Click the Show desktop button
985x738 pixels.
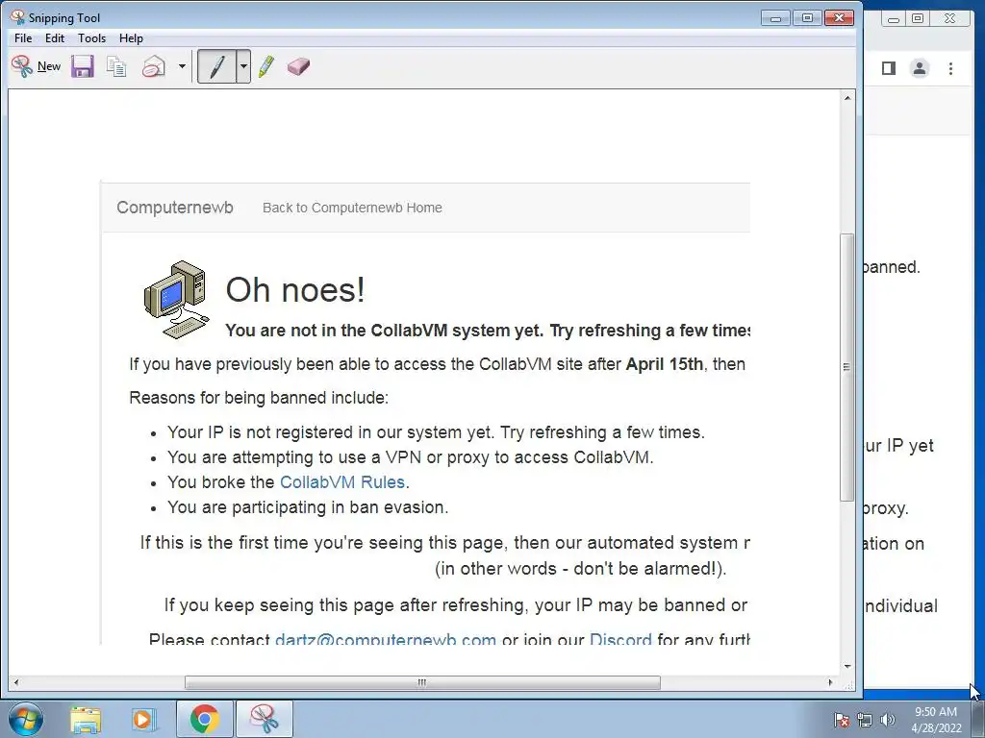point(978,719)
